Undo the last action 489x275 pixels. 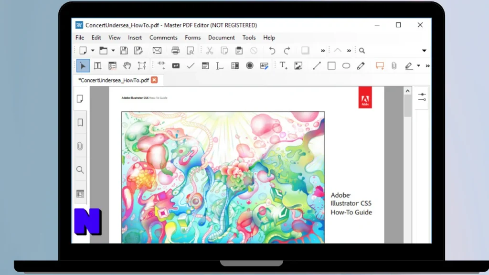[272, 51]
